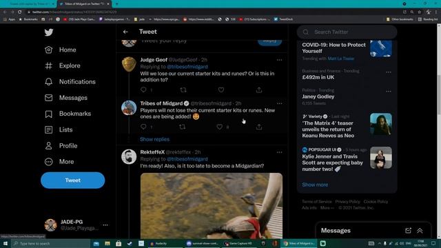Retweet Judge Geof's tweet
The width and height of the screenshot is (441, 248).
pos(183,90)
